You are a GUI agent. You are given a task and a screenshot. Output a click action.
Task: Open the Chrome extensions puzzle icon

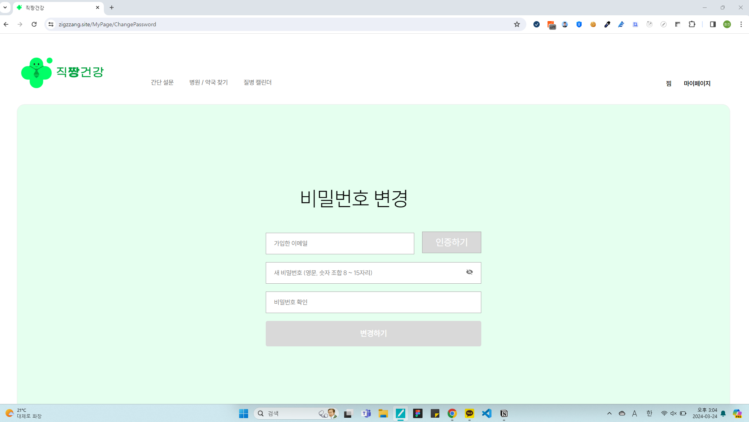click(x=692, y=24)
